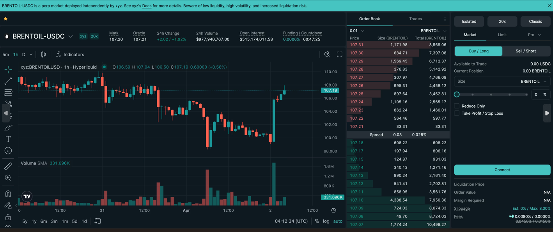Select the 6m chart range
This screenshot has height=232, width=553.
[44, 221]
